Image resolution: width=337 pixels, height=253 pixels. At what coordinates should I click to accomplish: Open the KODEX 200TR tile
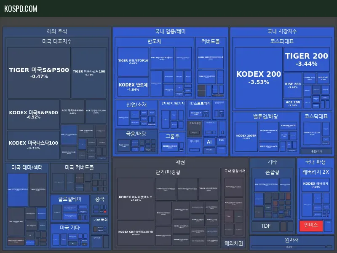coord(246,137)
